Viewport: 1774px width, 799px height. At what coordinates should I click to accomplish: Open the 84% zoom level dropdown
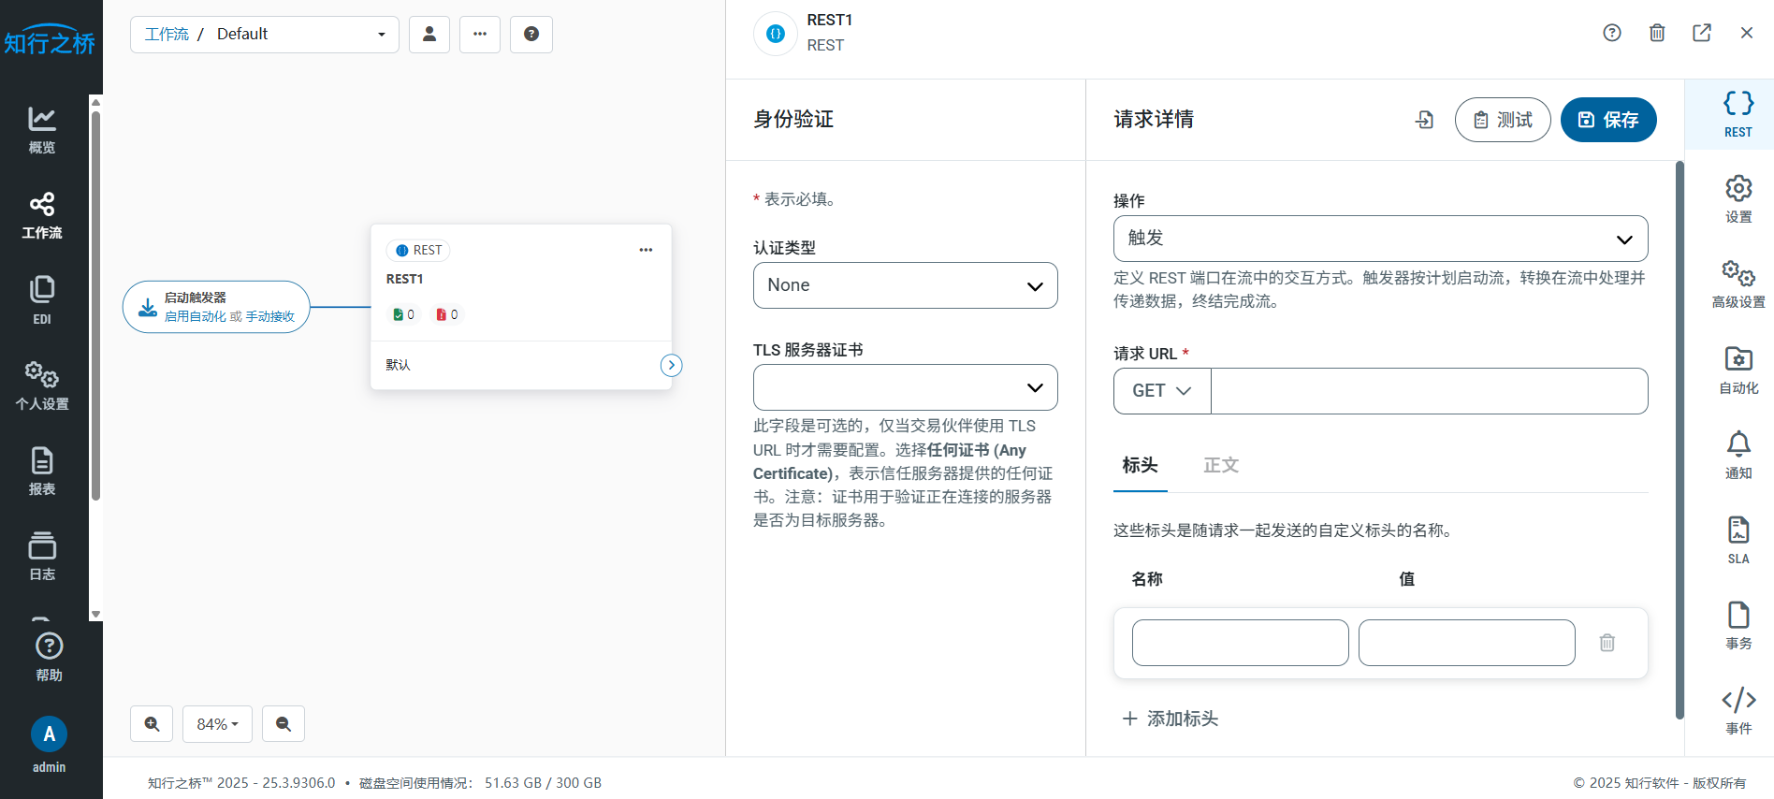tap(217, 724)
